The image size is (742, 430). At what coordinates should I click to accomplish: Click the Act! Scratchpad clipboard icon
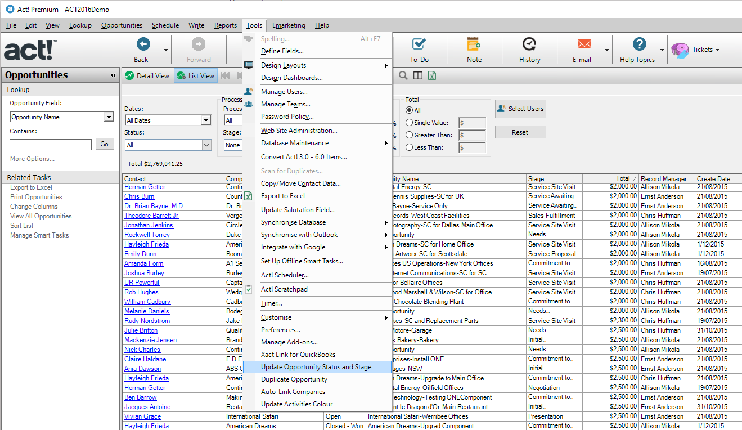249,289
